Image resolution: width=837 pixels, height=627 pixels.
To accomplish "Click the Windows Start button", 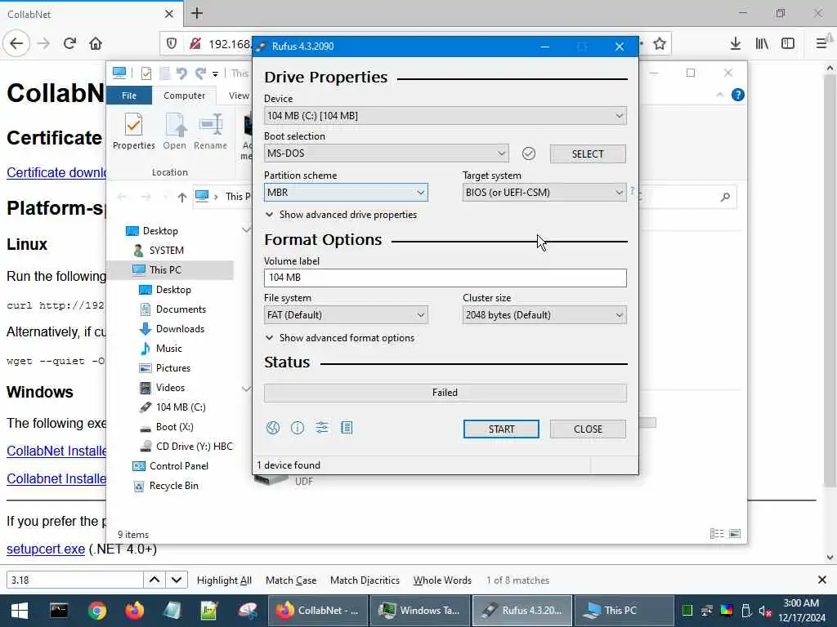I will click(20, 611).
